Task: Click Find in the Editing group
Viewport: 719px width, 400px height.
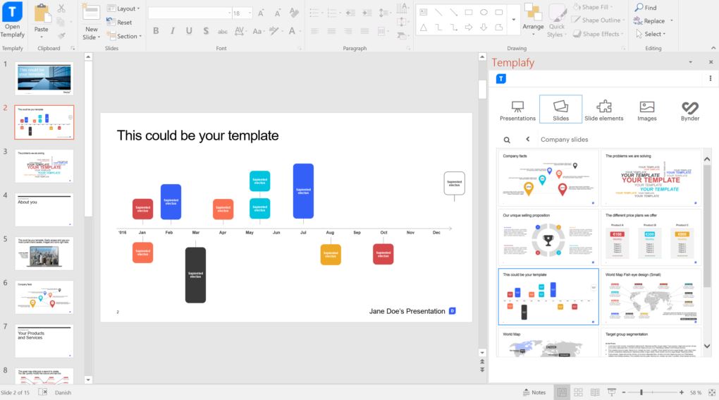Action: pos(646,7)
